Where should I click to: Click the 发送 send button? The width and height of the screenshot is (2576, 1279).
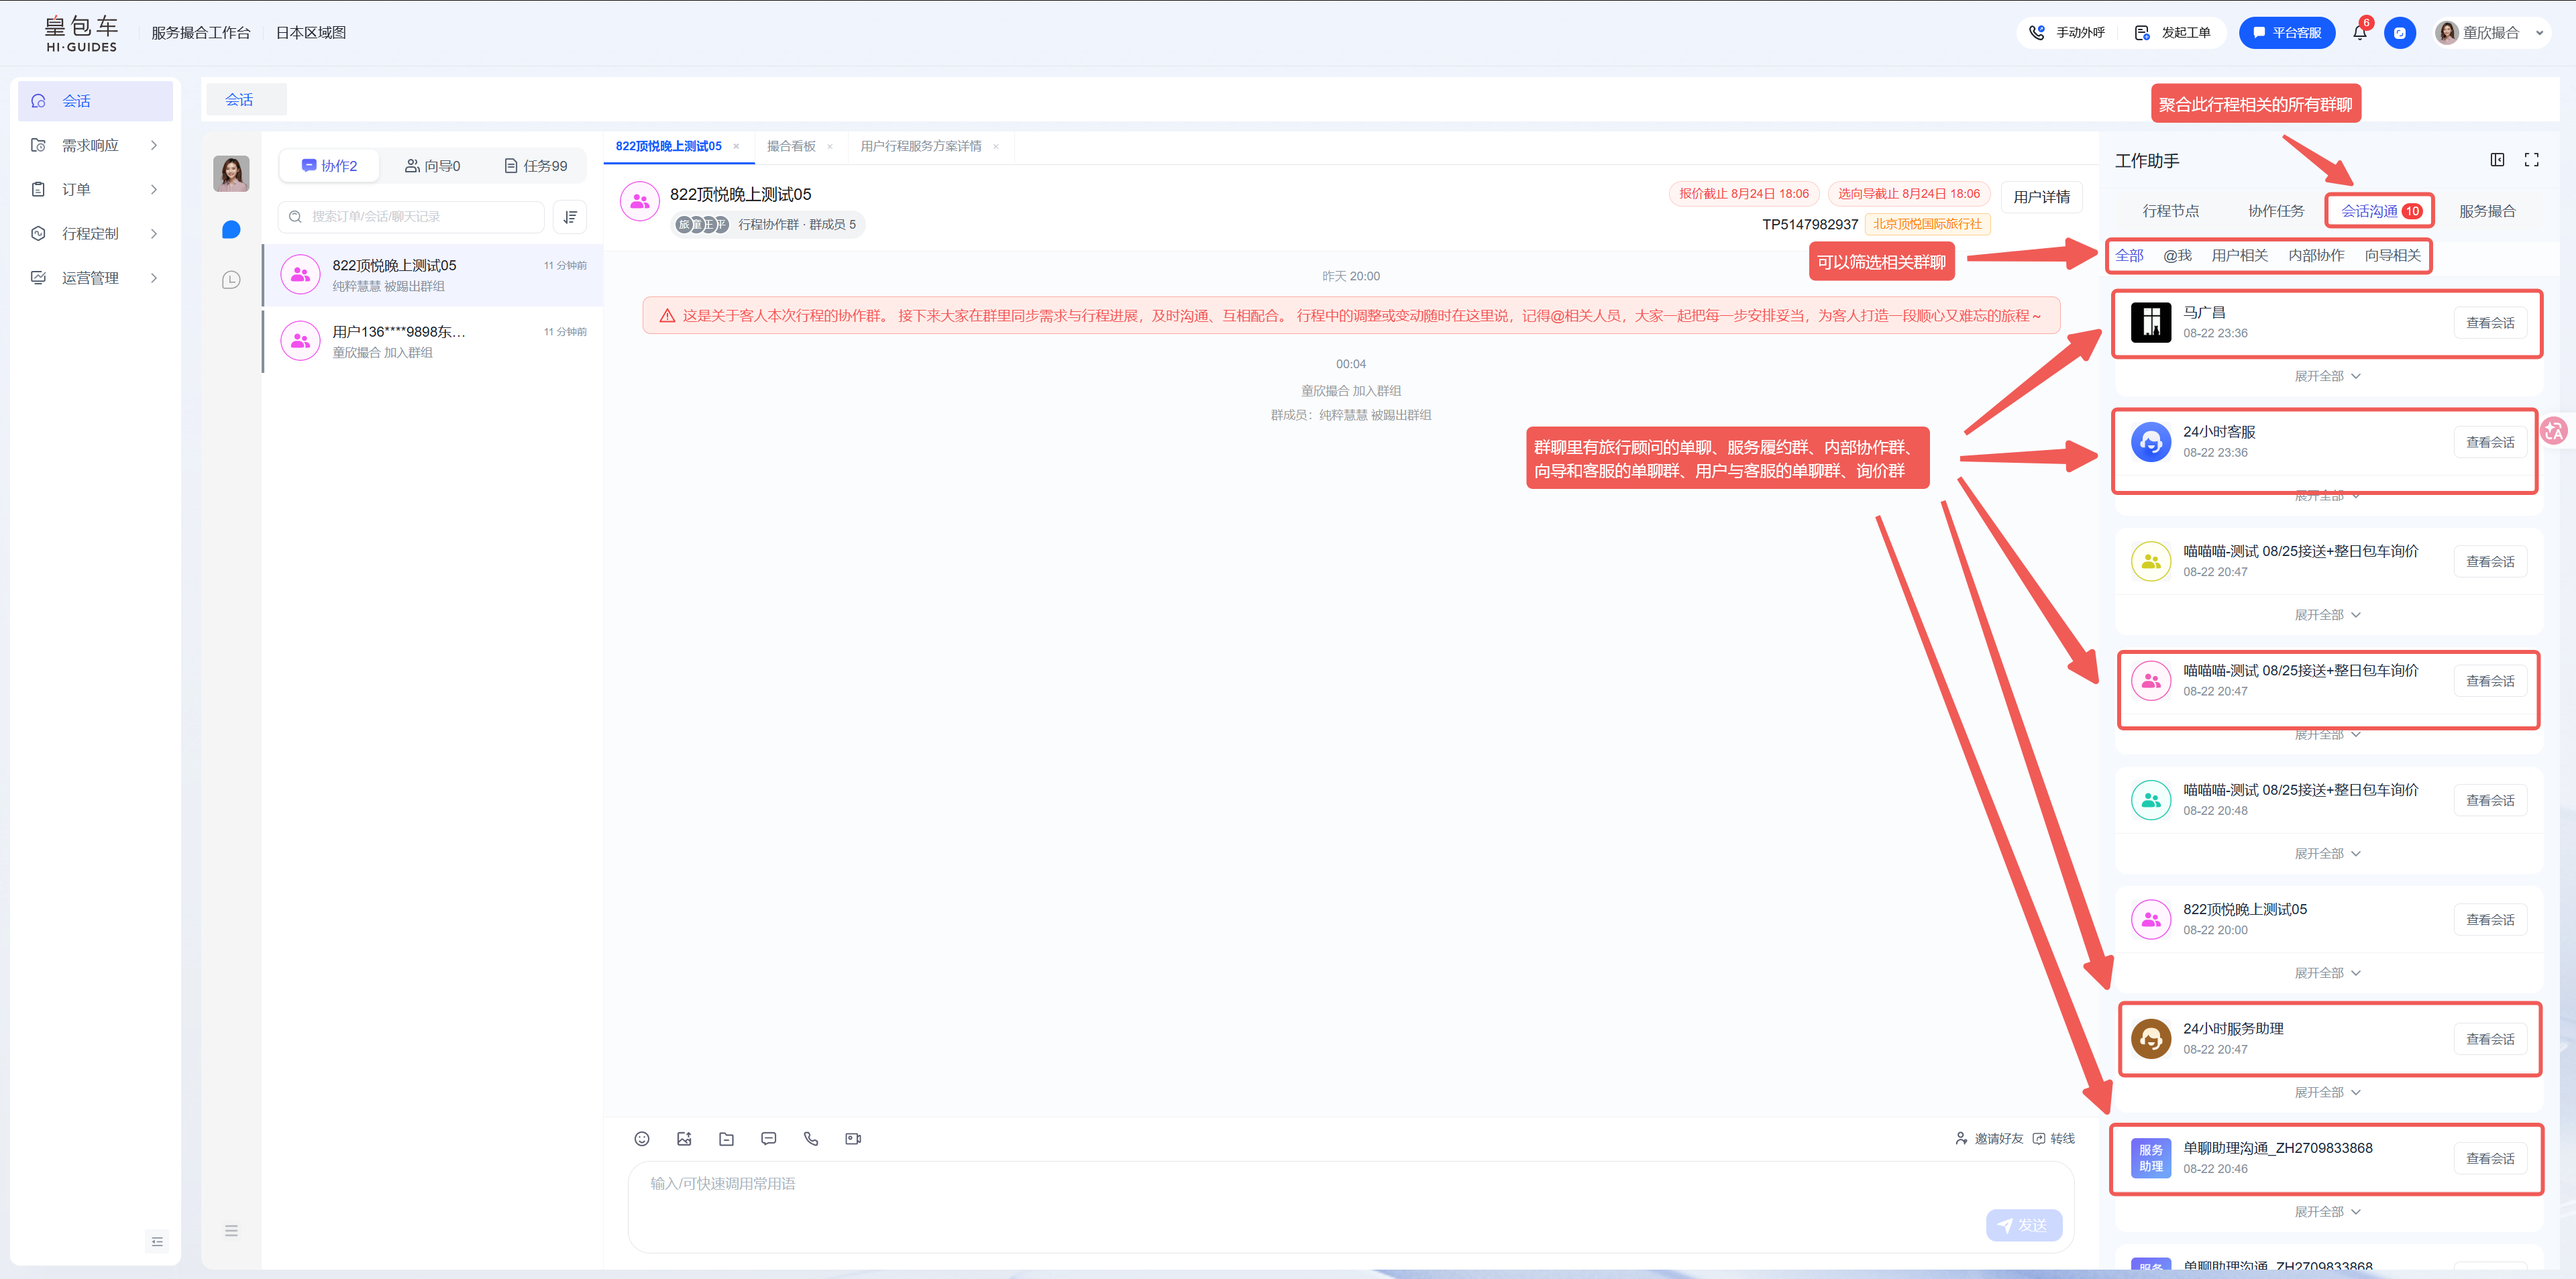[x=2023, y=1225]
